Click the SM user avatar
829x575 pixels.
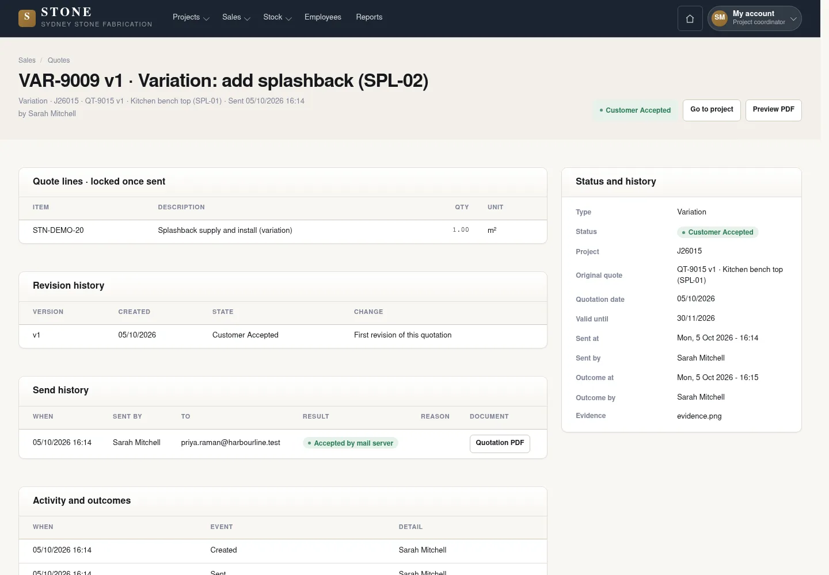coord(720,18)
